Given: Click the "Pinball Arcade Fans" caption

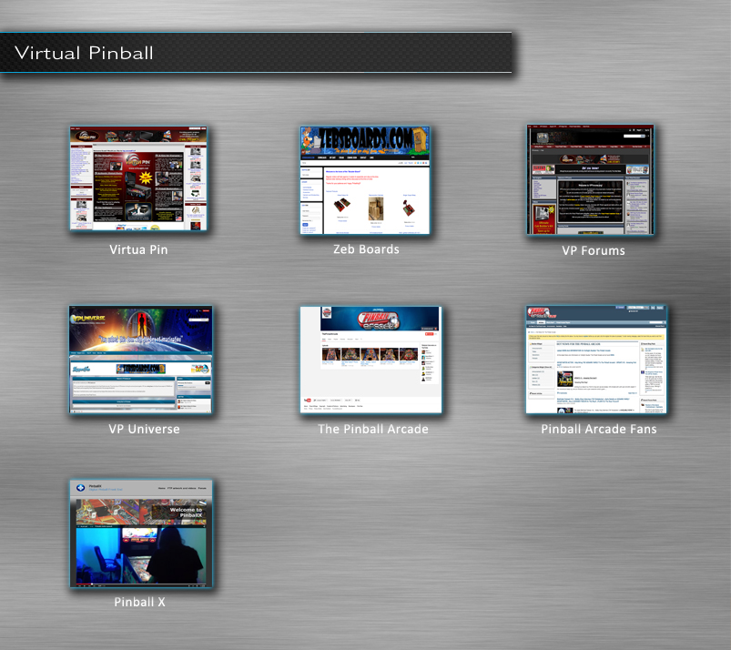Looking at the screenshot, I should coord(599,429).
